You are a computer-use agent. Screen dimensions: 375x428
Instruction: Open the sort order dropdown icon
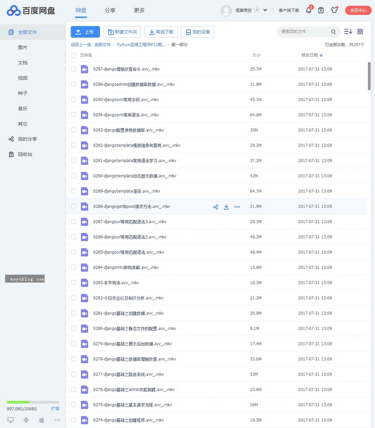click(348, 32)
